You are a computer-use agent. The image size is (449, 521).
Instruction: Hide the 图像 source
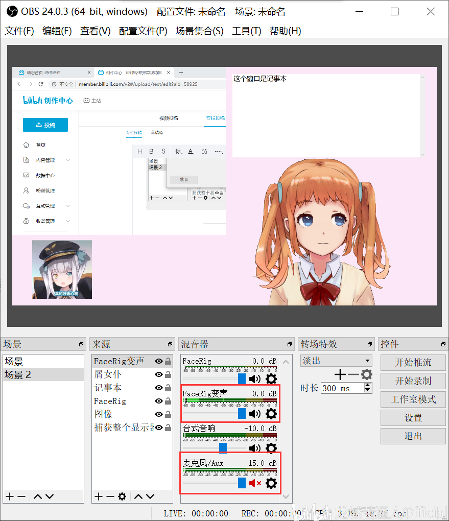[159, 414]
